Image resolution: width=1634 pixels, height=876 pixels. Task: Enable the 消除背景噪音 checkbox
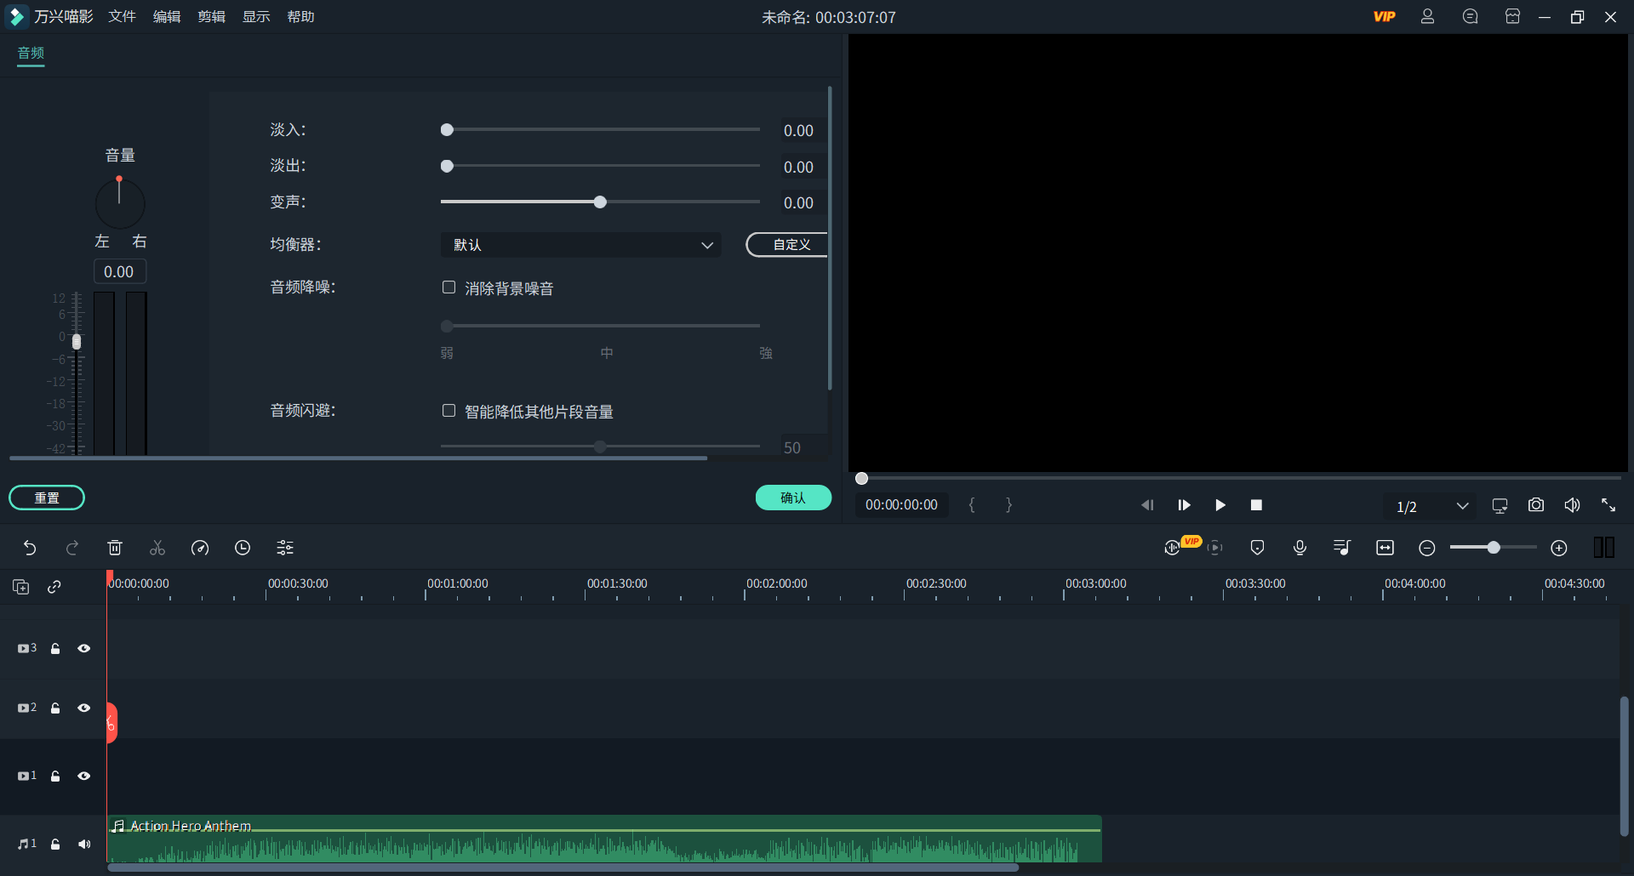coord(448,287)
